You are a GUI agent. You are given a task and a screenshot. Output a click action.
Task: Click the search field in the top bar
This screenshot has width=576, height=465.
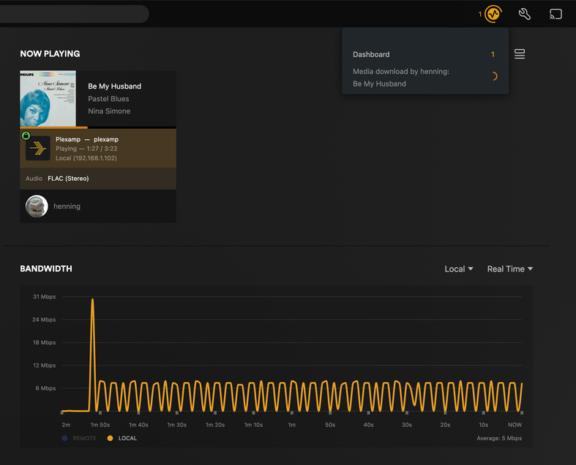[x=74, y=14]
